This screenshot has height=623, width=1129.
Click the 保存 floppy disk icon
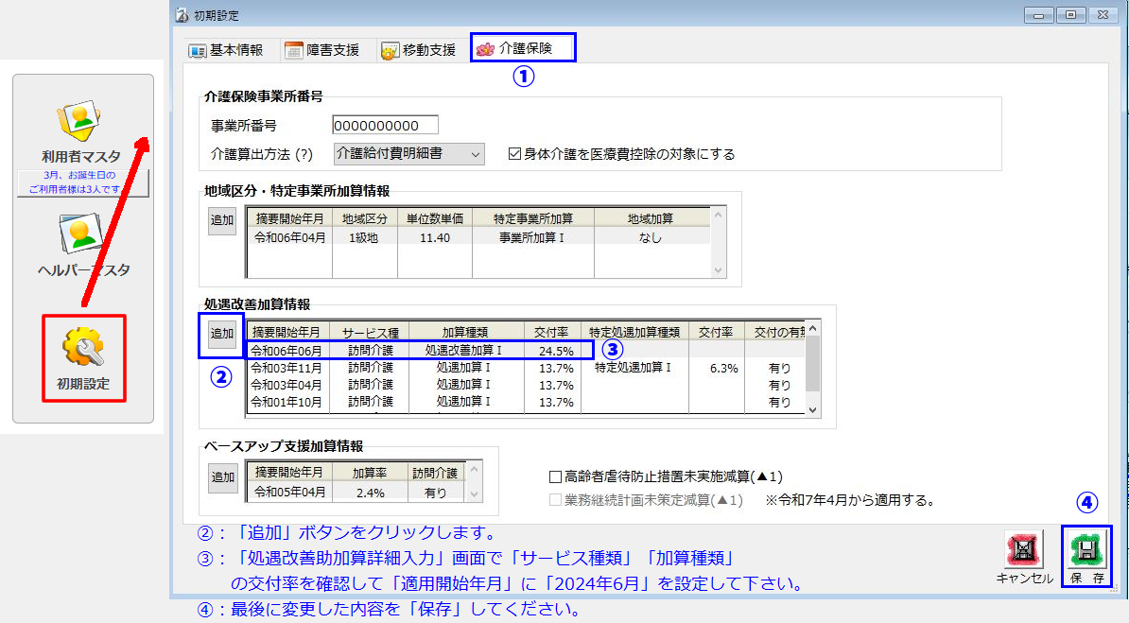(1086, 550)
